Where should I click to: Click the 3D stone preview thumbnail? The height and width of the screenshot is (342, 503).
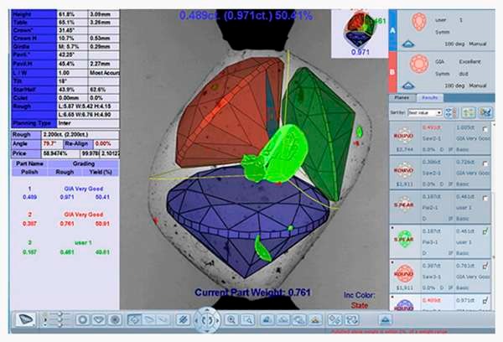coord(360,34)
